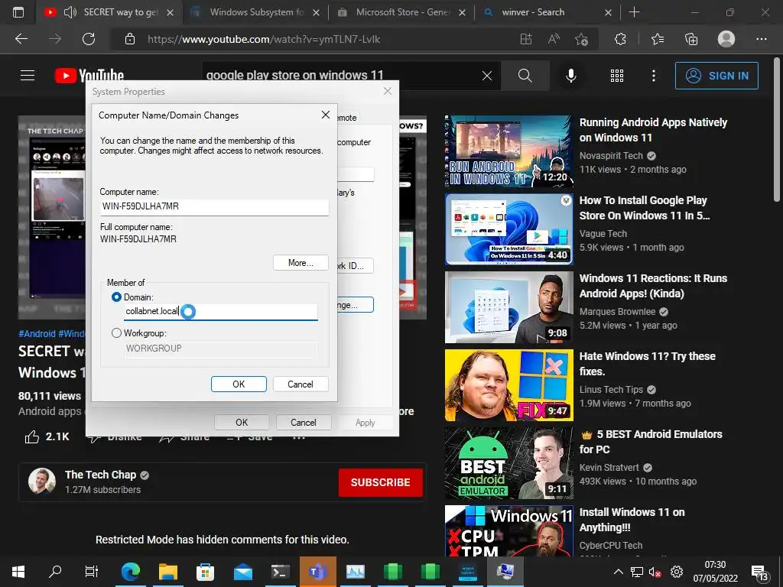783x587 pixels.
Task: Click the read aloud icon in address bar
Action: tap(554, 39)
